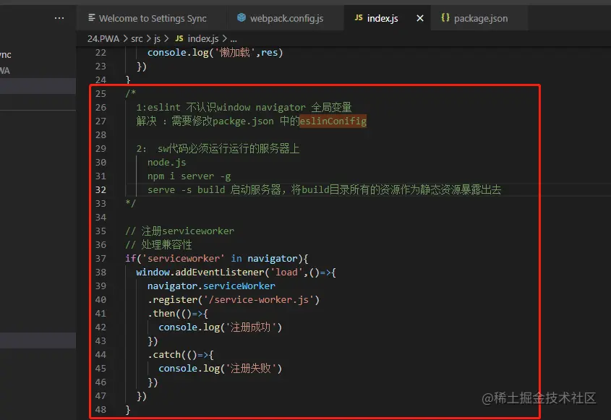
Task: Click the 'WA' row in the sidebar
Action: (38, 71)
